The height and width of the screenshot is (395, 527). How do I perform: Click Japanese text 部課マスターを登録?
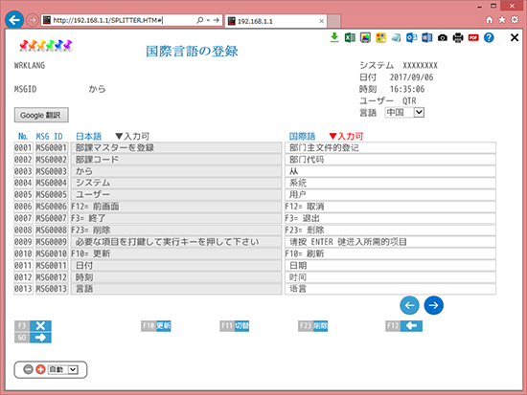pyautogui.click(x=115, y=147)
